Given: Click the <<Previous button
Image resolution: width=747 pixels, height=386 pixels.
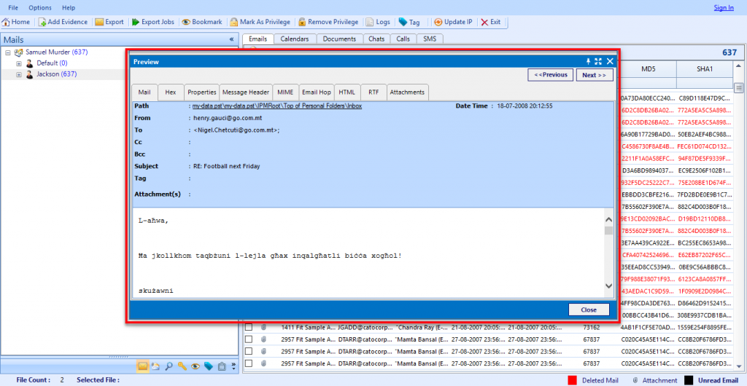Looking at the screenshot, I should [550, 74].
